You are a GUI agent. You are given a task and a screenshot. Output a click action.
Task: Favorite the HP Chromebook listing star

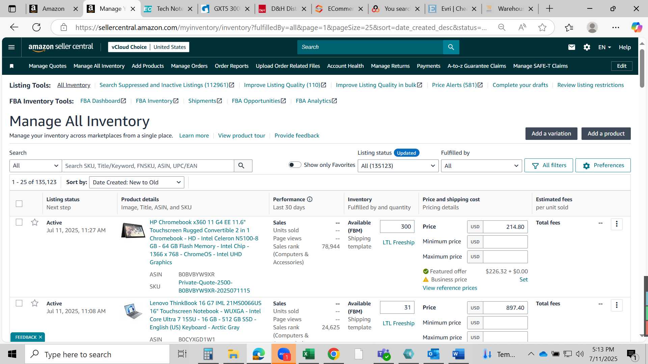click(35, 222)
